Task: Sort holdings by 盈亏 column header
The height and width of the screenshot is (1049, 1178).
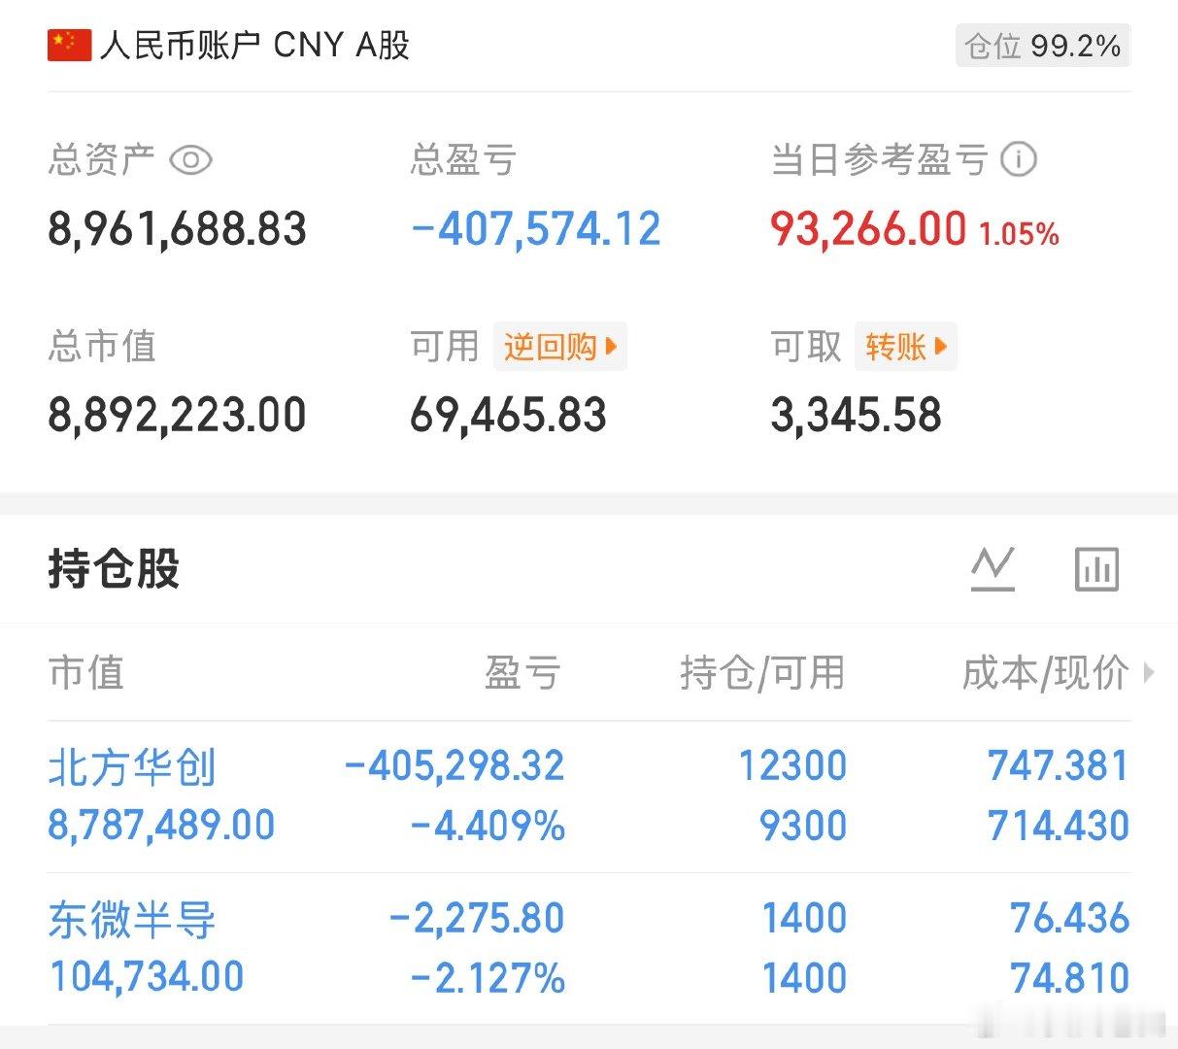Action: click(522, 672)
